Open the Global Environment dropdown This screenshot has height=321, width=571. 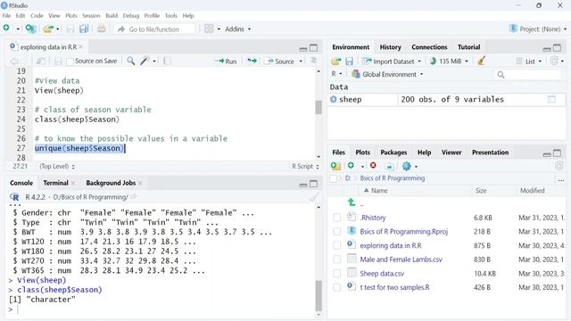(x=387, y=74)
